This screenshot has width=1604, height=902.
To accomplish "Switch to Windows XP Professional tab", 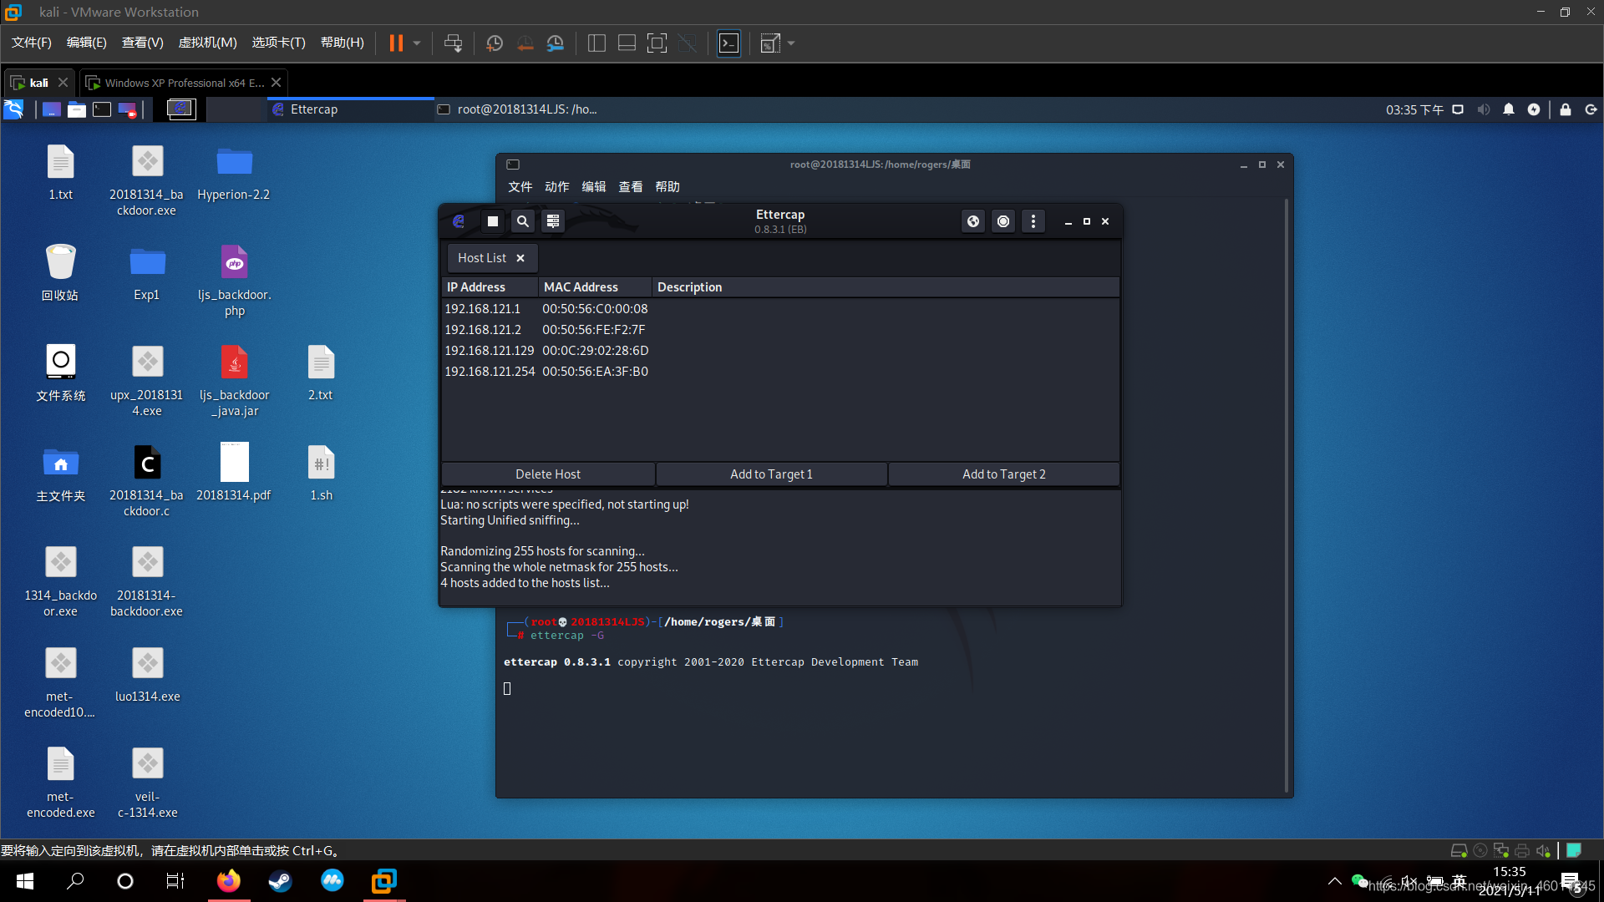I will (184, 83).
